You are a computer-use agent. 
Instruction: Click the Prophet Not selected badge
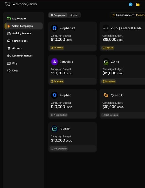coord(59,115)
